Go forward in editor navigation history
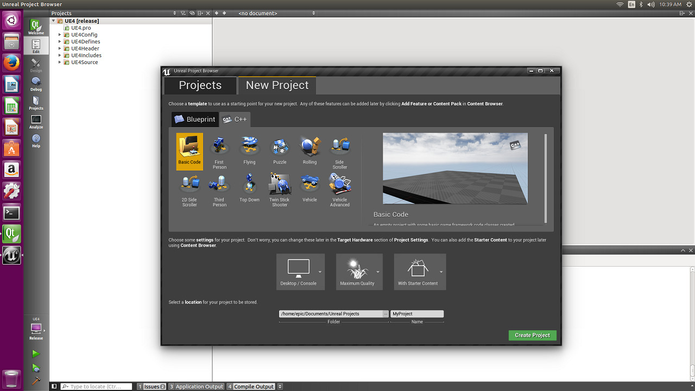The width and height of the screenshot is (695, 391). [x=224, y=13]
